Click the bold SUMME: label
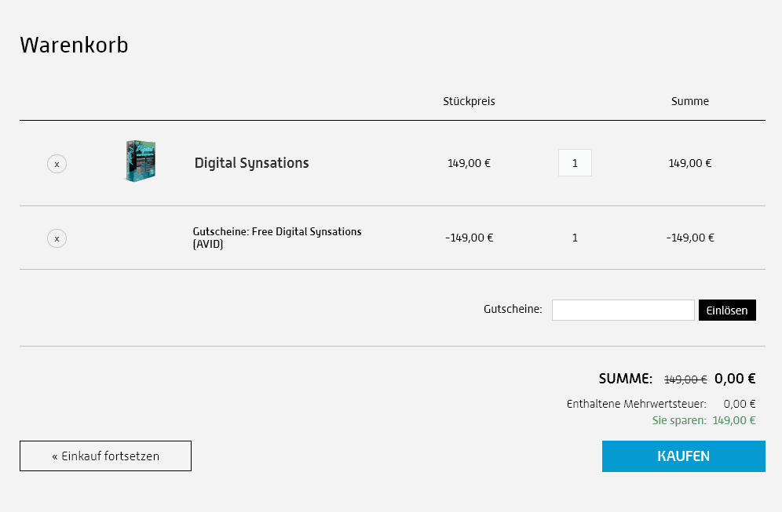Image resolution: width=782 pixels, height=512 pixels. (x=625, y=379)
